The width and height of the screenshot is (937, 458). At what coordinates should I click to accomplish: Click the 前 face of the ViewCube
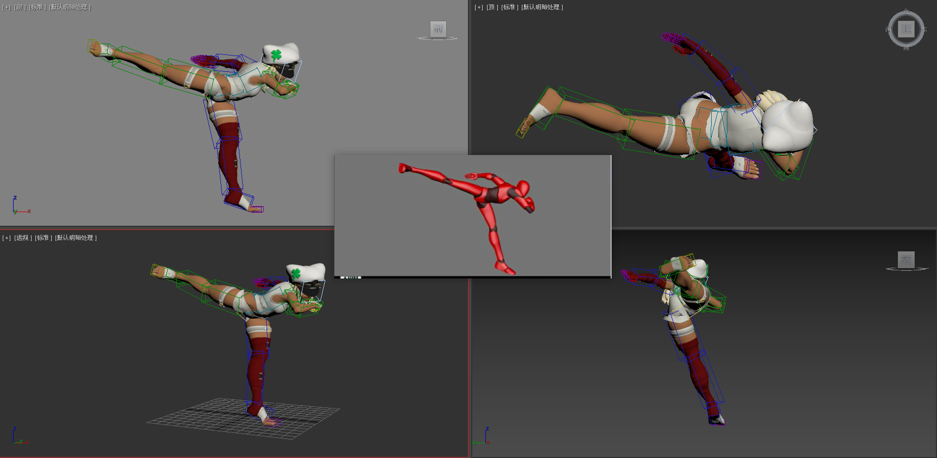(438, 29)
